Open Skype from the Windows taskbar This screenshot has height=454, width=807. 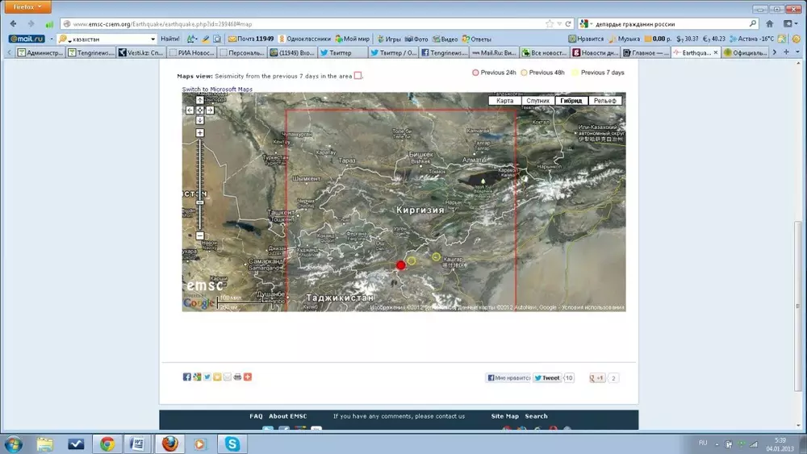[232, 444]
